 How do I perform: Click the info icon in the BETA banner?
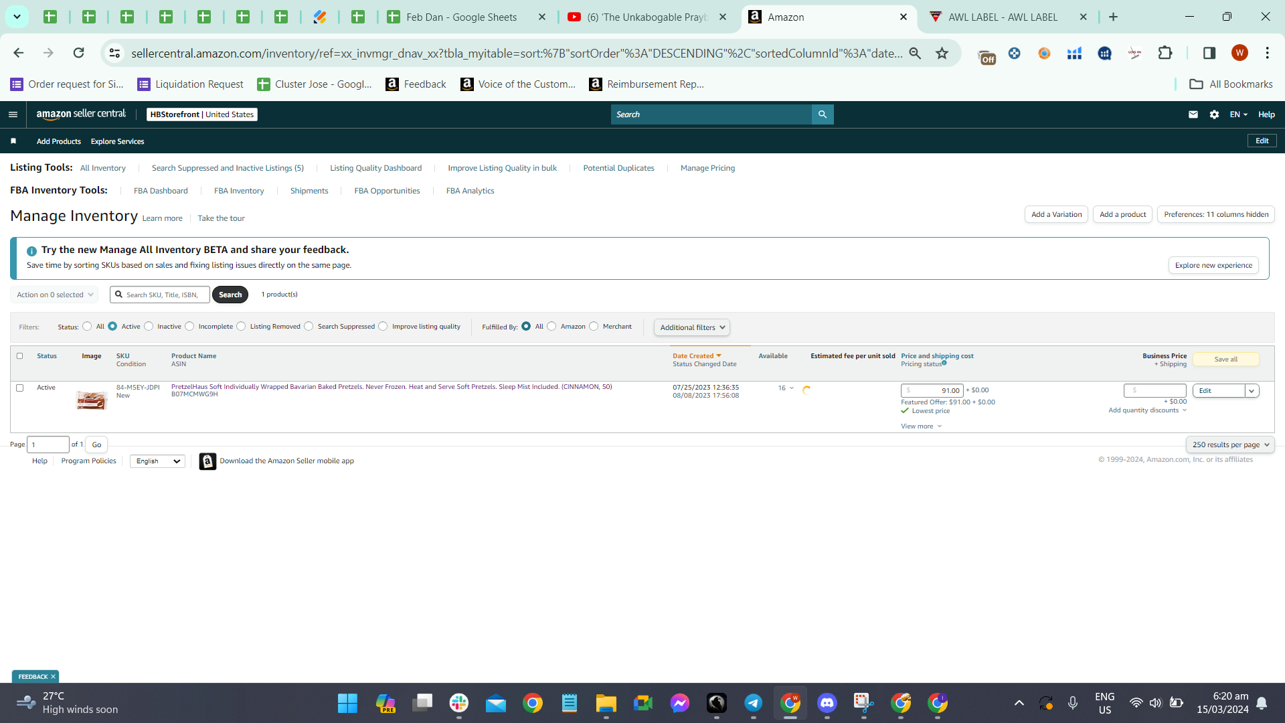click(31, 251)
